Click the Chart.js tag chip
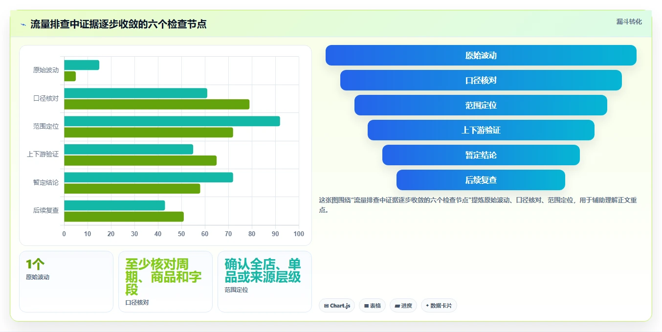Viewport: 662px width, 332px height. (337, 306)
